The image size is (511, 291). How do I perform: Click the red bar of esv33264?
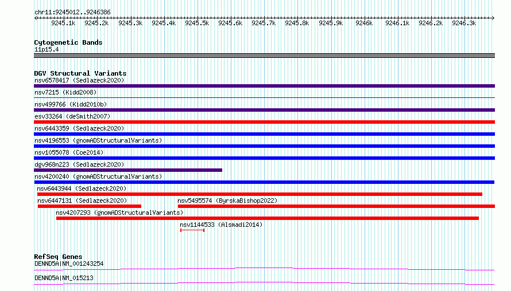(x=264, y=122)
